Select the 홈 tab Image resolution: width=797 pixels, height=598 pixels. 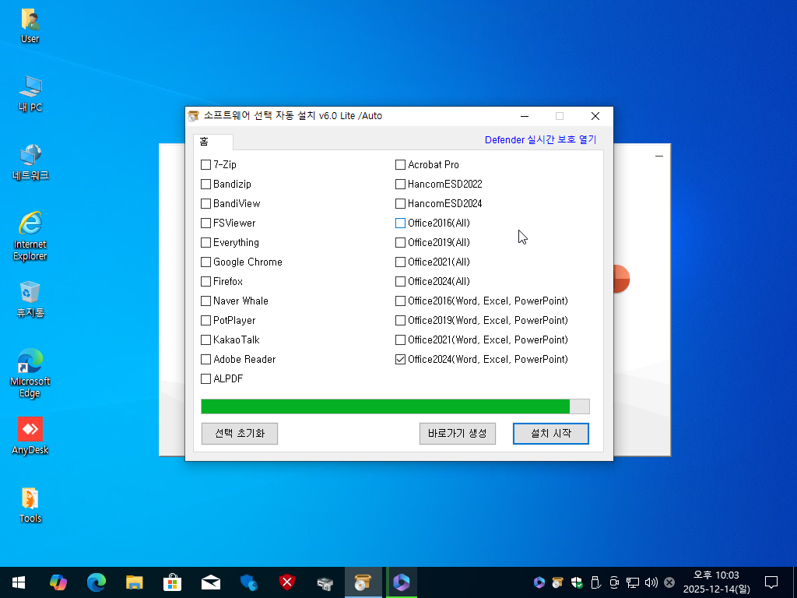pyautogui.click(x=213, y=142)
